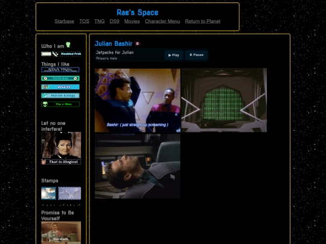326x244 pixels.
Task: Click the Rae's Space site title
Action: pyautogui.click(x=138, y=13)
